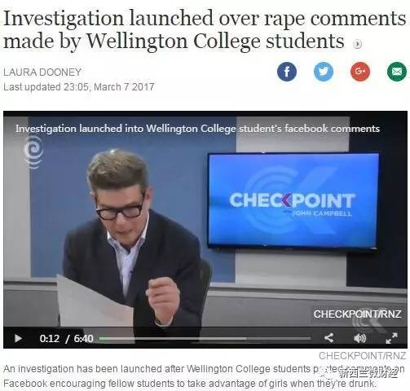Image resolution: width=410 pixels, height=391 pixels.
Task: Click the small arrow icon beside the headline
Action: click(357, 44)
